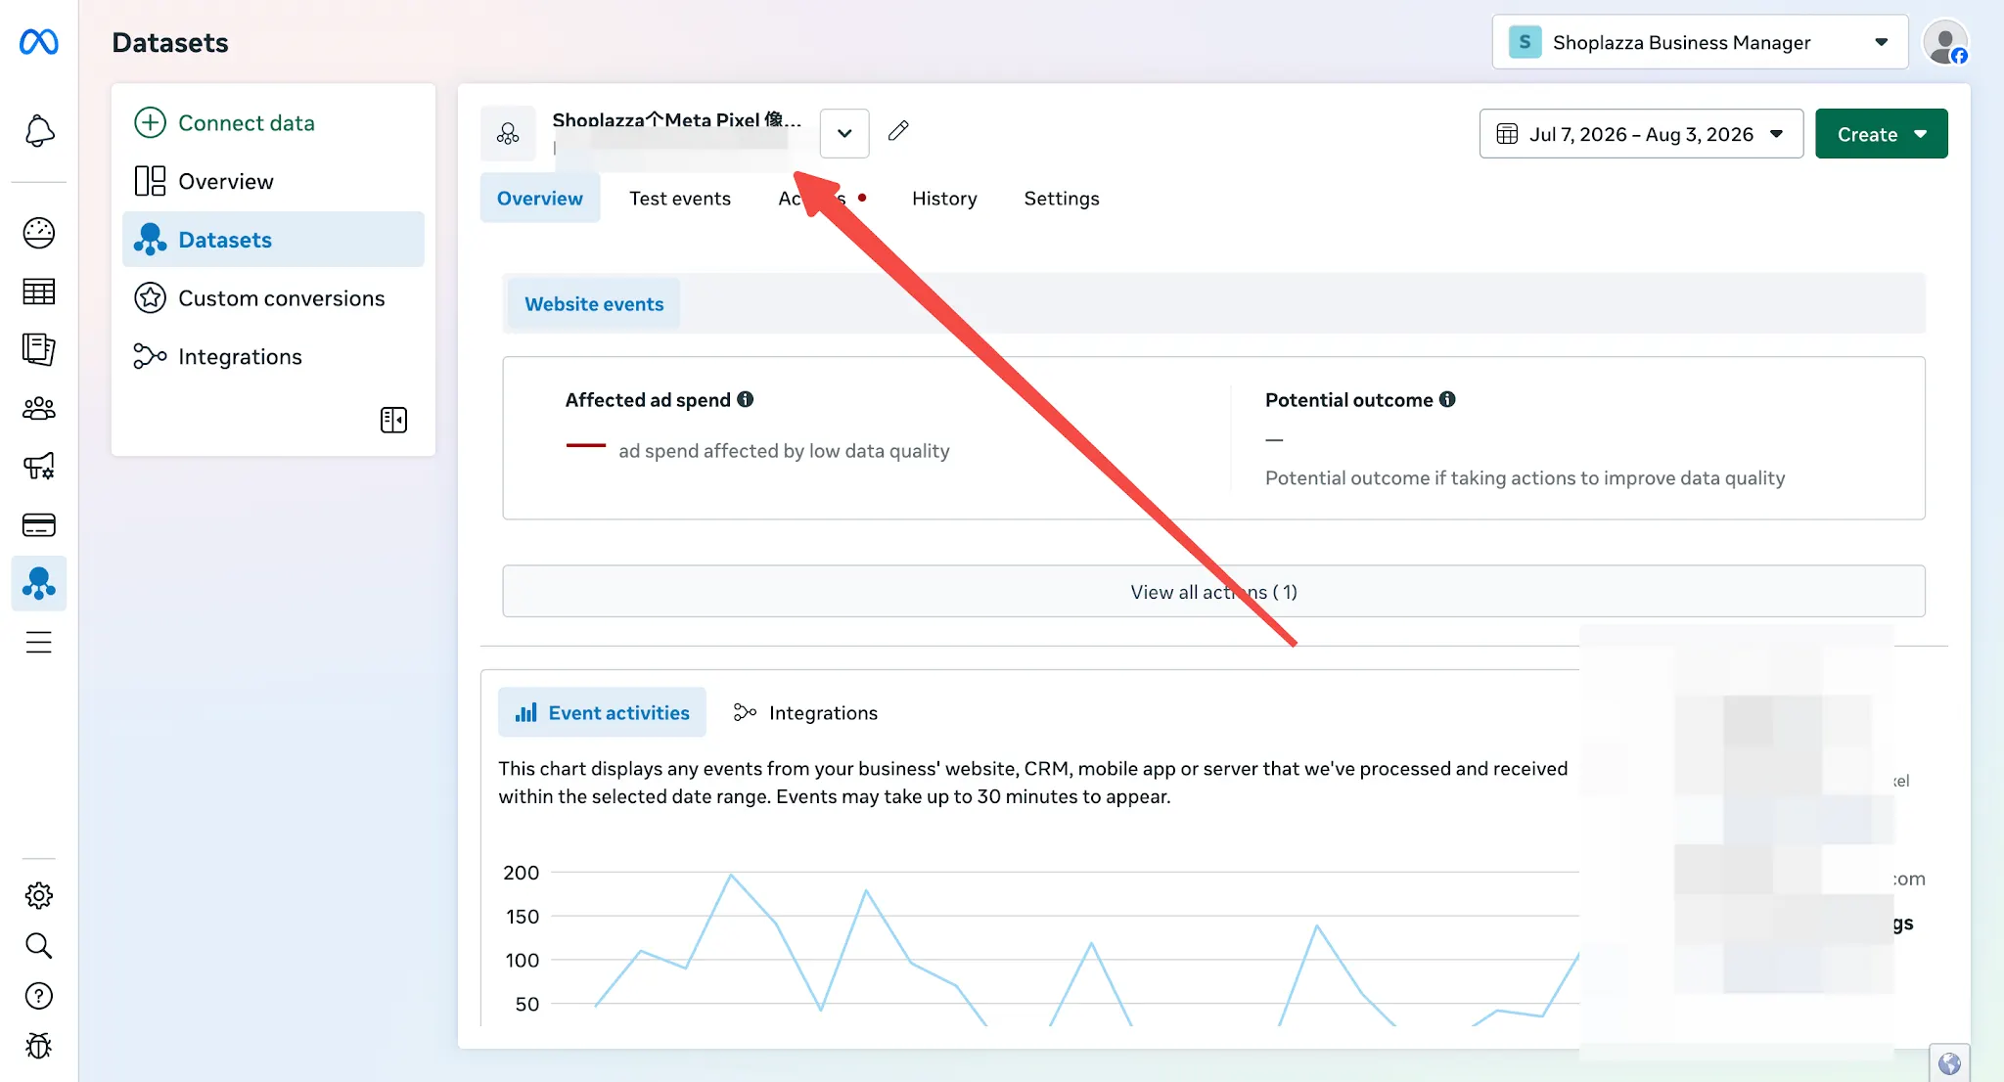
Task: Click the 200 axis label on chart
Action: tap(521, 872)
